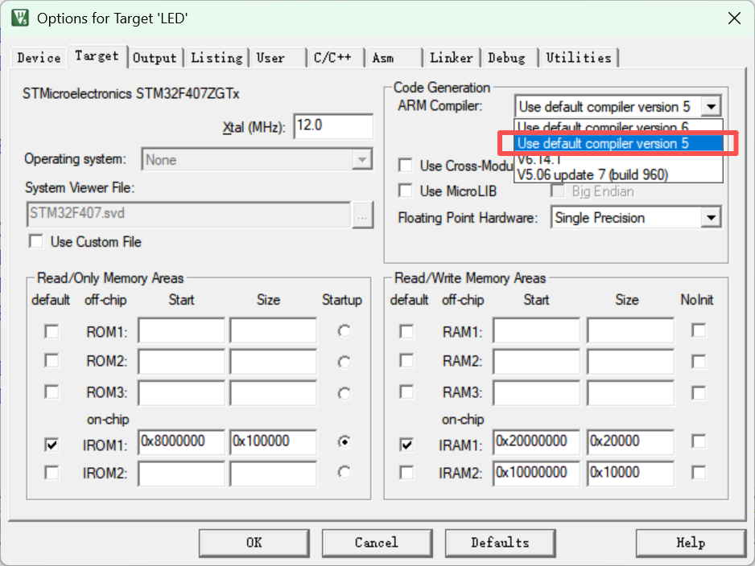Click the Cancel button
The height and width of the screenshot is (566, 755).
point(377,543)
